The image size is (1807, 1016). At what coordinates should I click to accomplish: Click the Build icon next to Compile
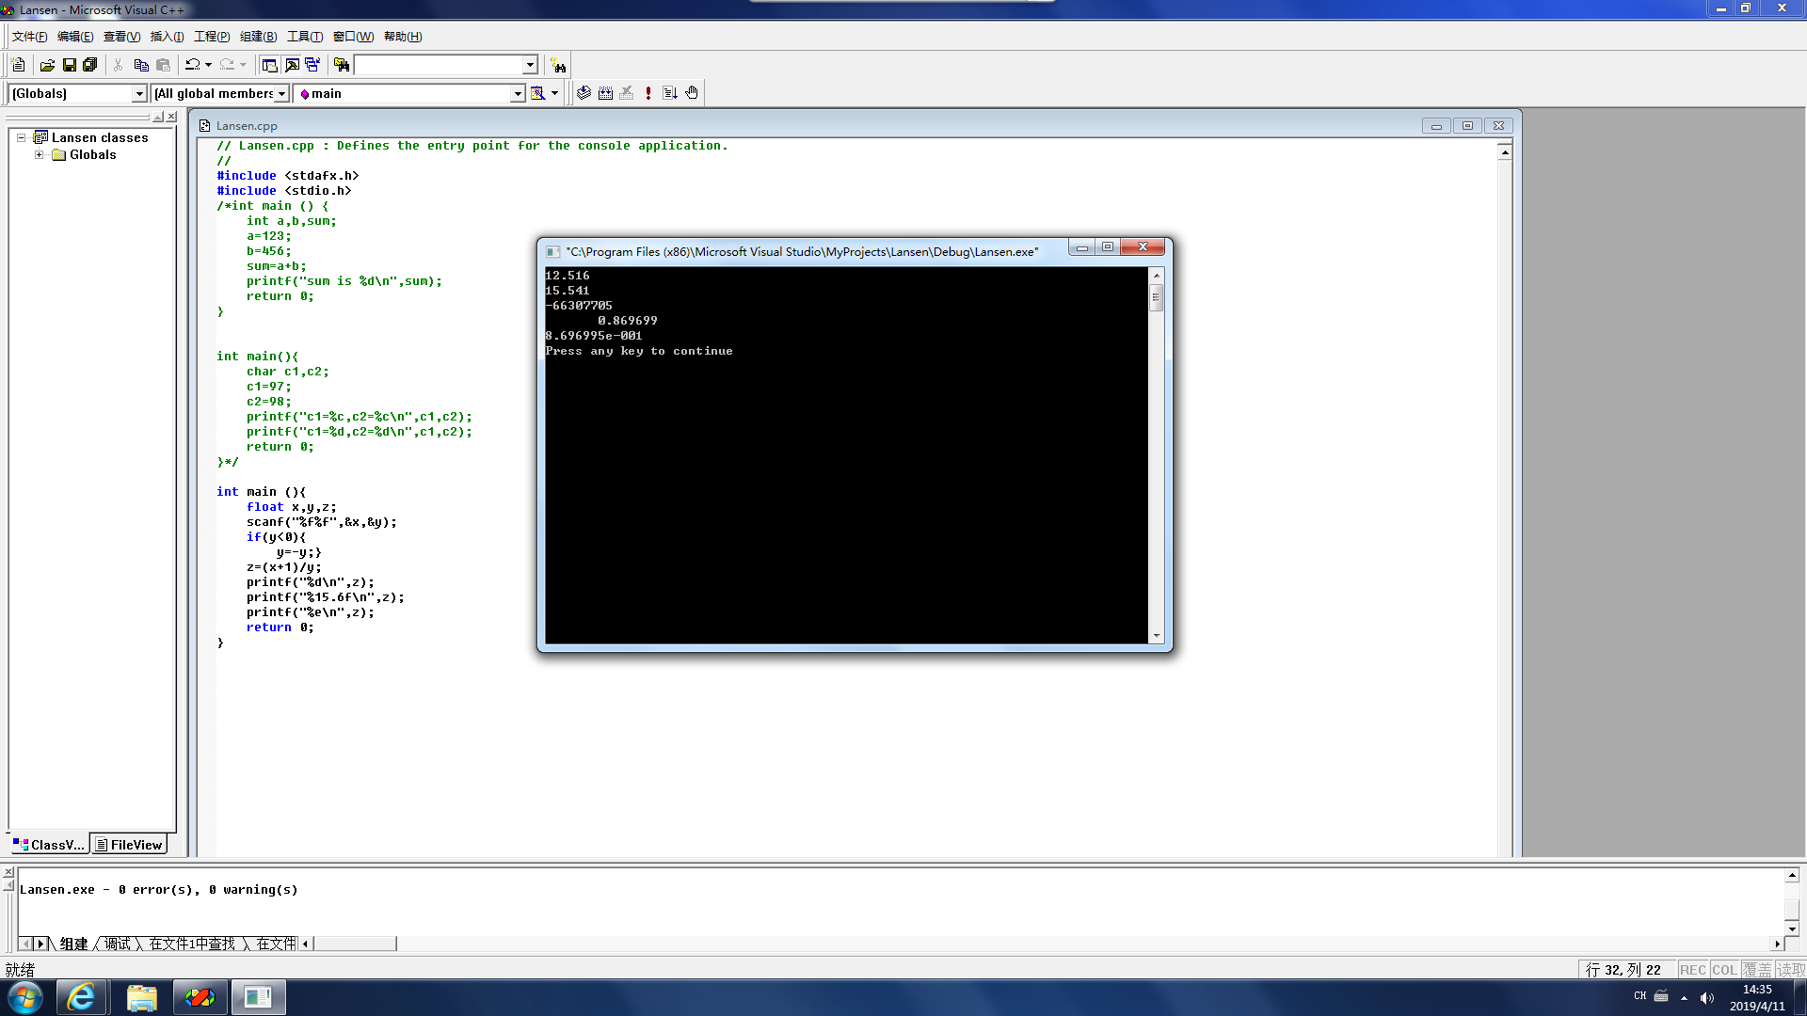(605, 93)
